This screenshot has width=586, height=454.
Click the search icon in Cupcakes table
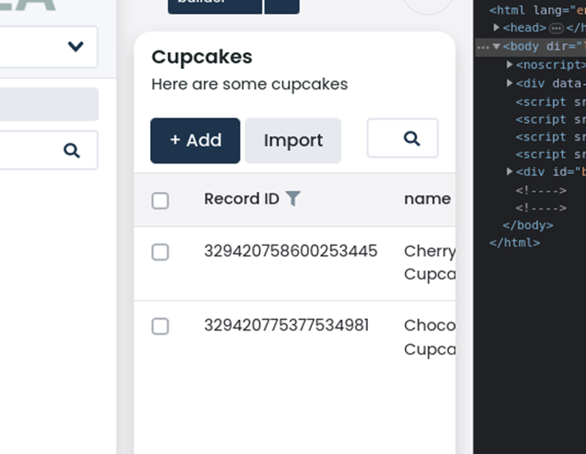pyautogui.click(x=412, y=139)
